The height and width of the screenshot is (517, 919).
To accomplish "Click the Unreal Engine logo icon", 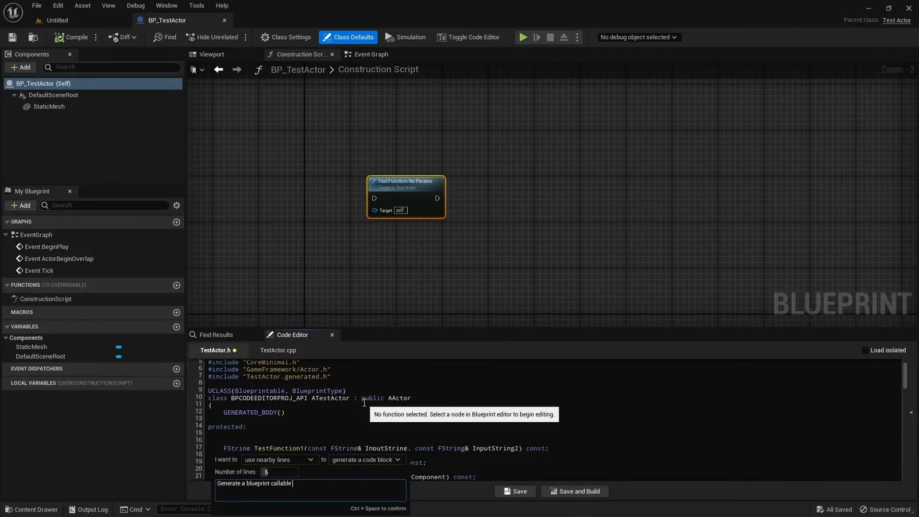I will [x=13, y=12].
